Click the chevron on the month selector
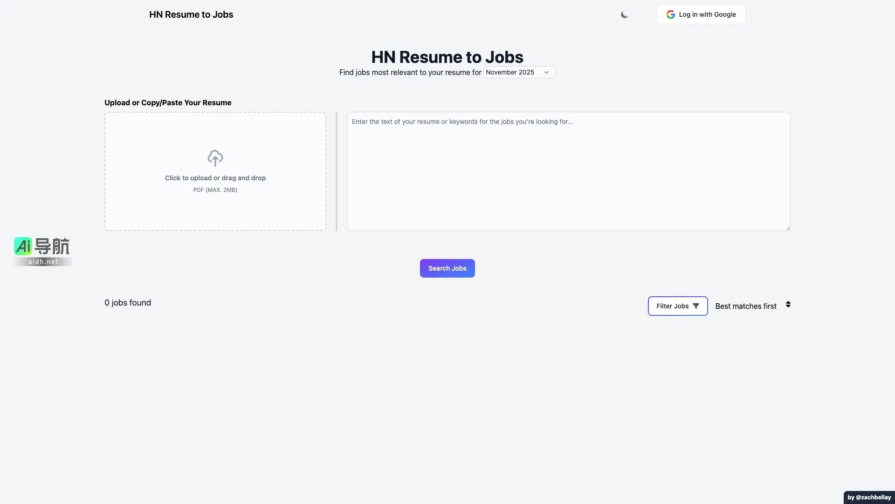The image size is (895, 504). tap(546, 72)
